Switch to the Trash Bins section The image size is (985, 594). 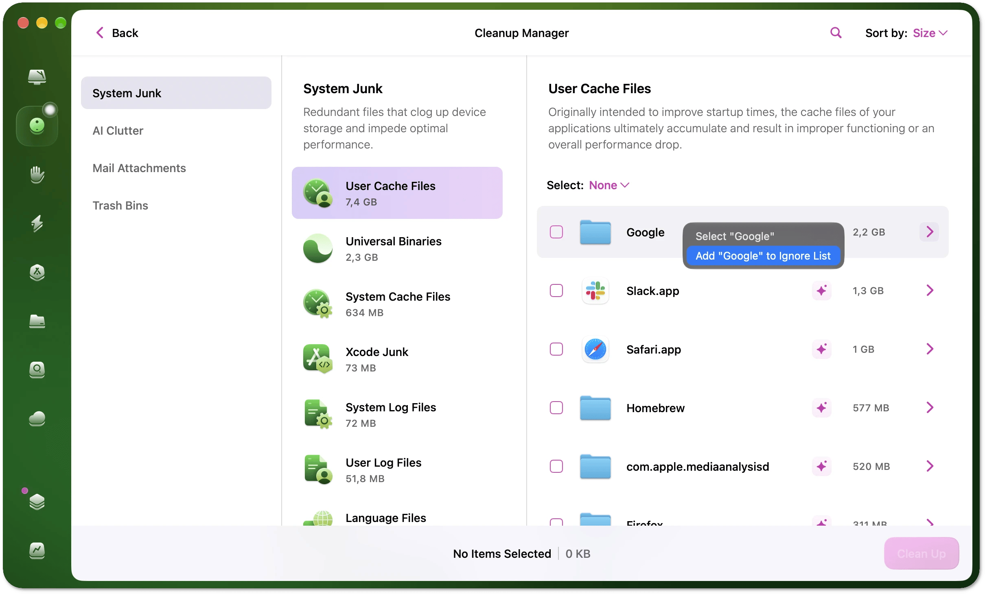[176, 205]
